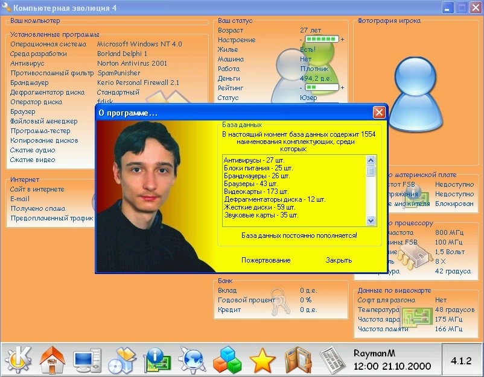This screenshot has width=484, height=377.
Task: Click the wrench icon in title bar
Action: click(7, 8)
